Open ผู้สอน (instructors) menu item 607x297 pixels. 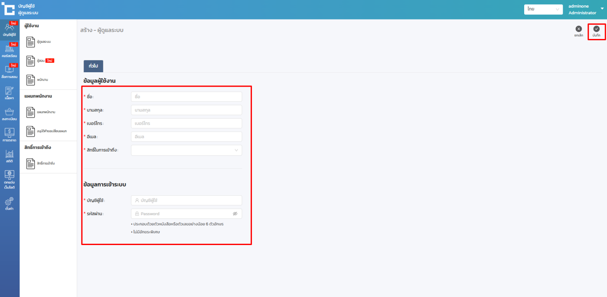pos(40,61)
